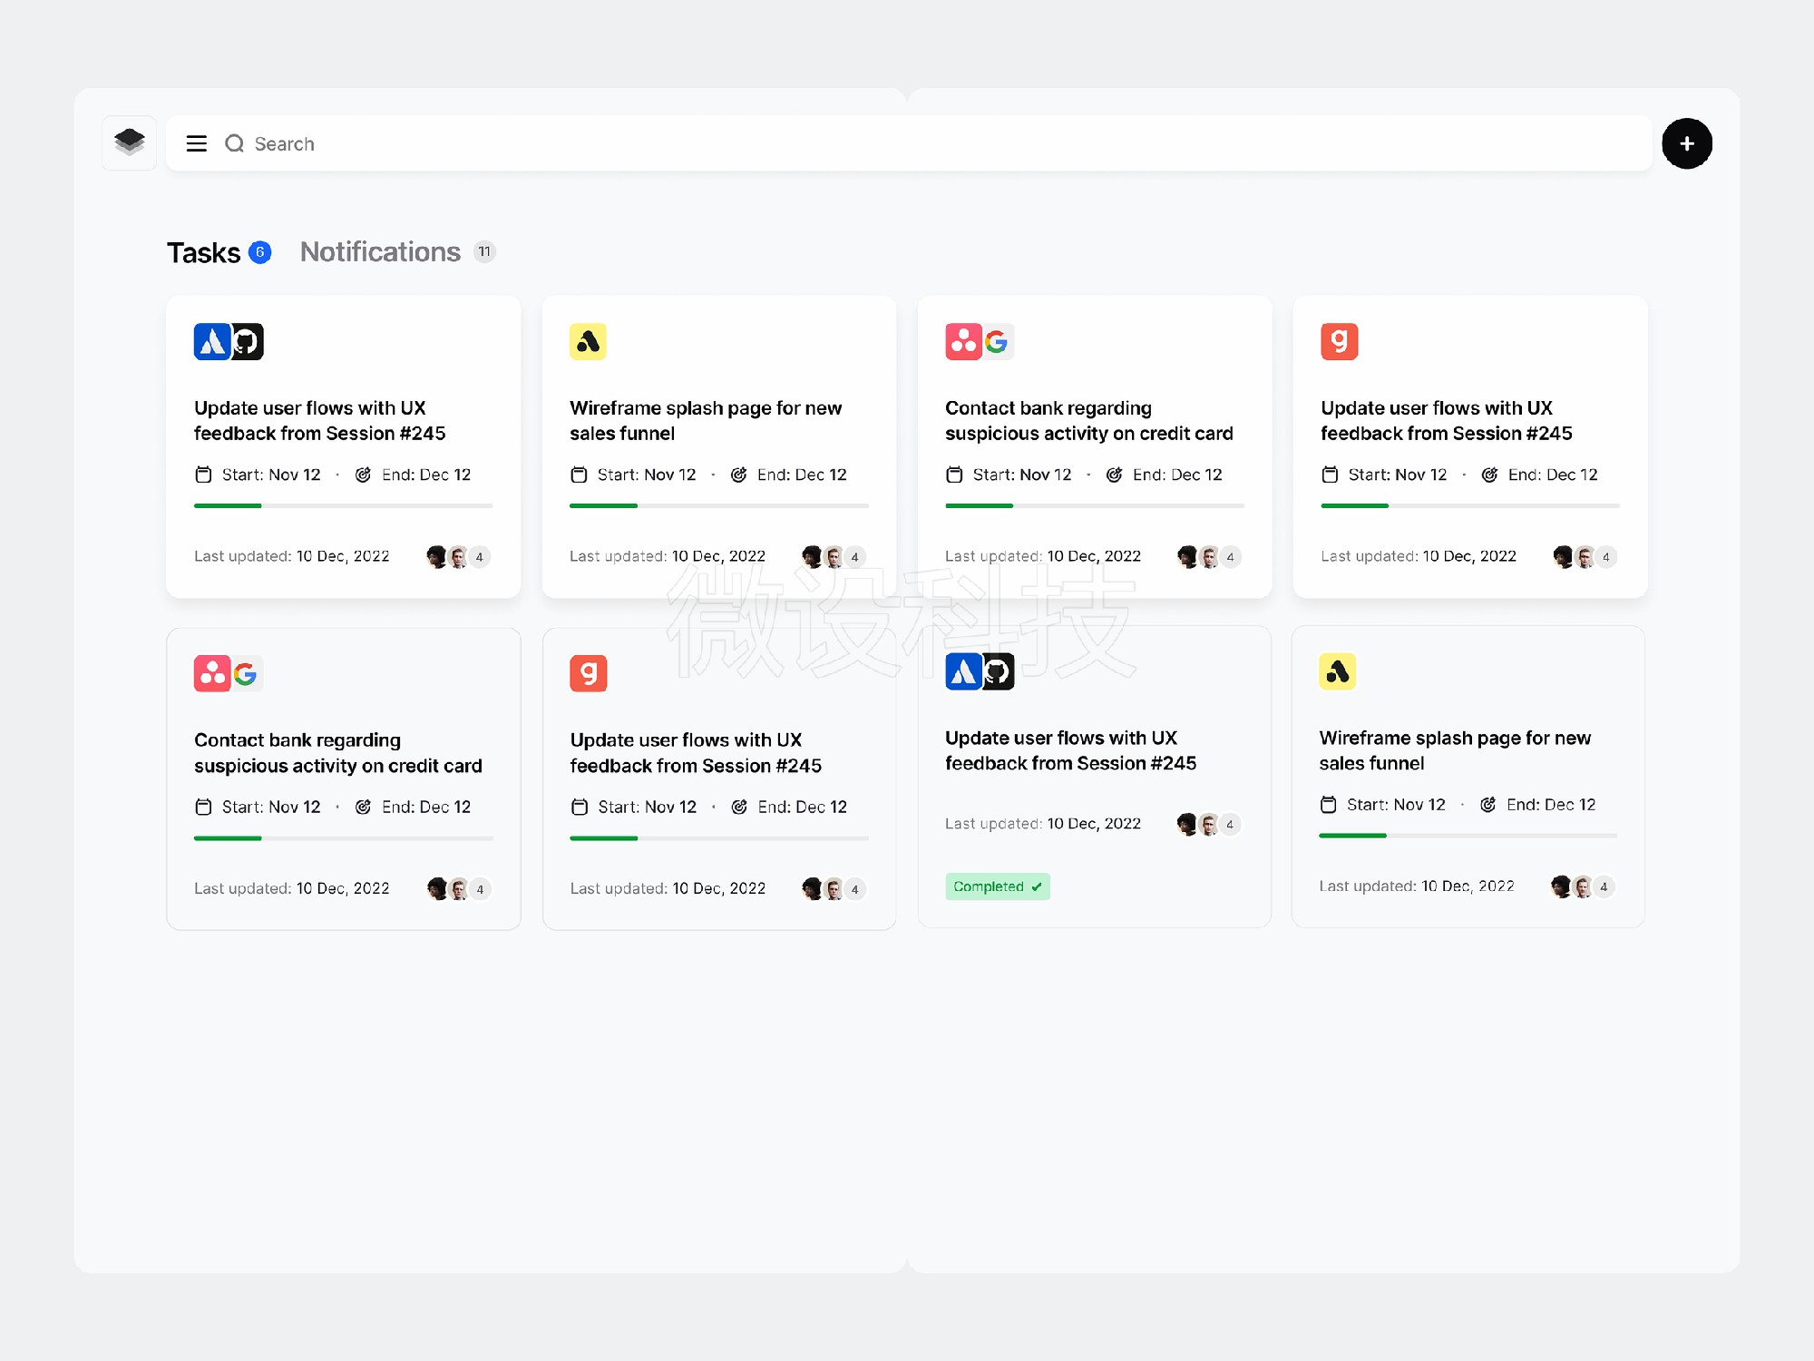The image size is (1814, 1361).
Task: Click End: Dec 12 on the second-row Wireframe card
Action: pos(1551,805)
